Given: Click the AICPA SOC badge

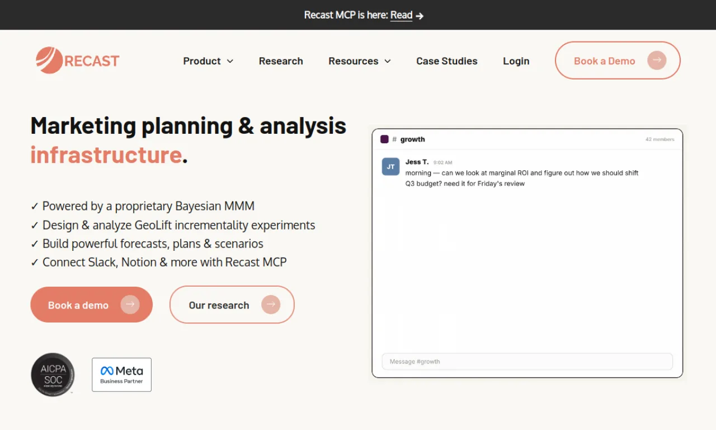Looking at the screenshot, I should 53,375.
